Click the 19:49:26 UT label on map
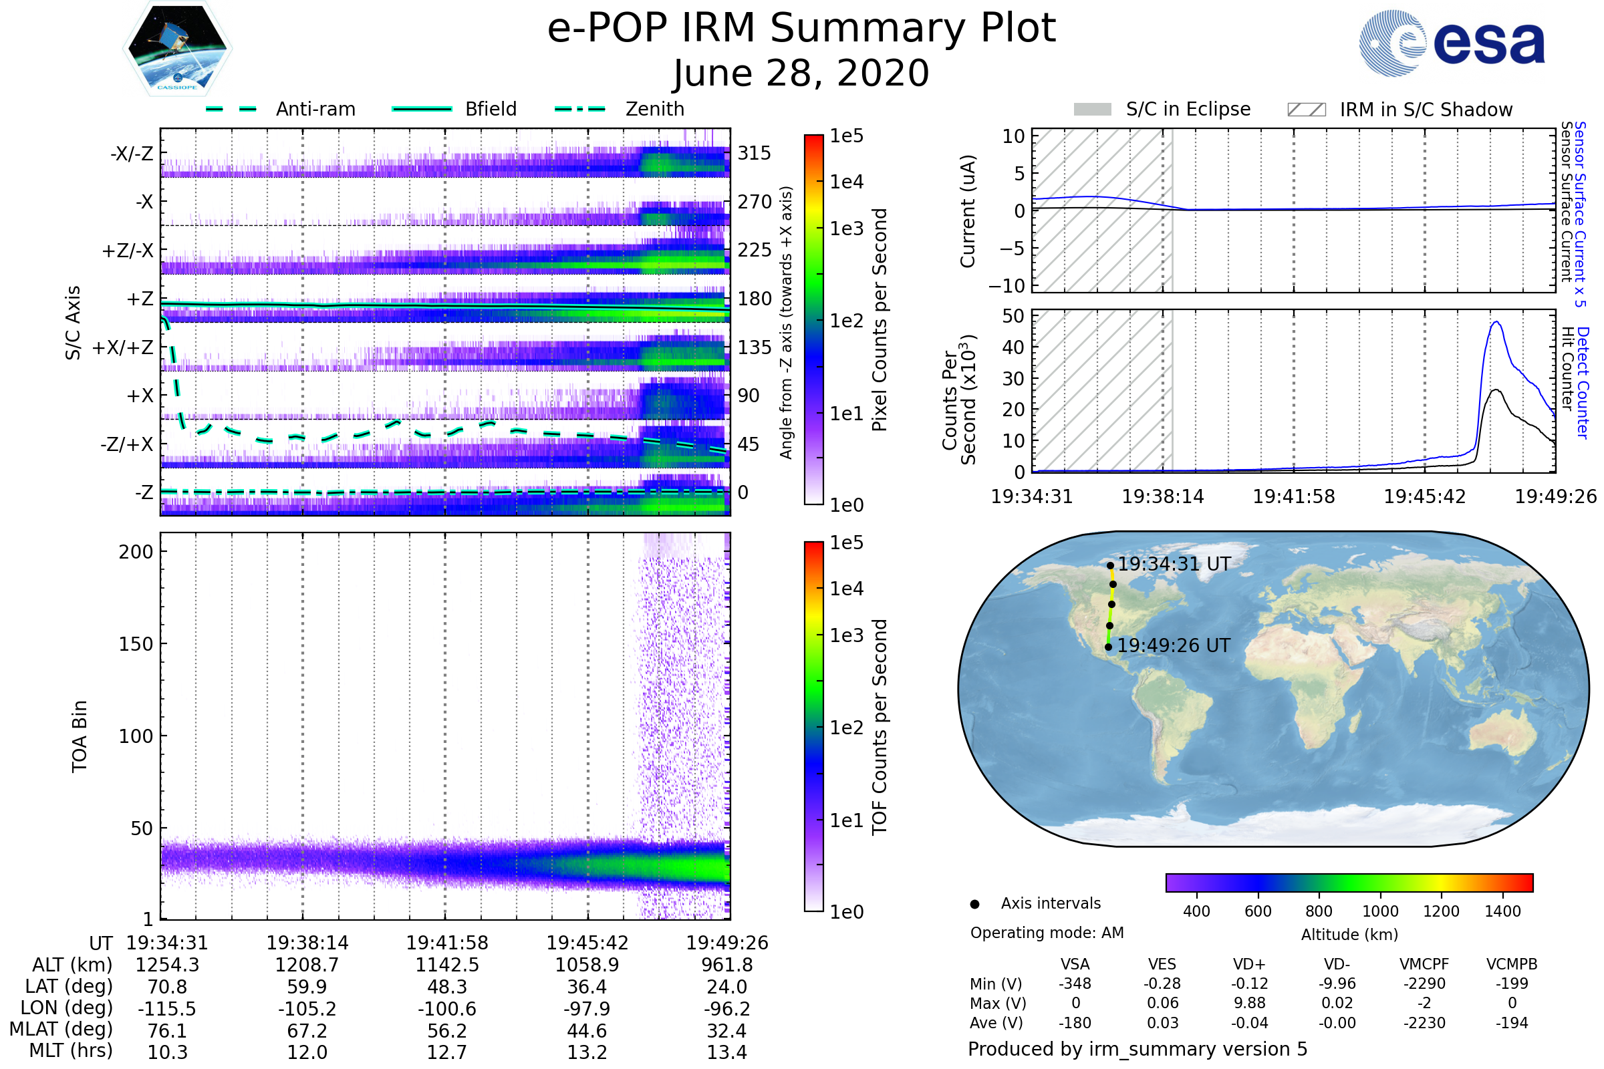This screenshot has width=1604, height=1069. tap(1174, 645)
